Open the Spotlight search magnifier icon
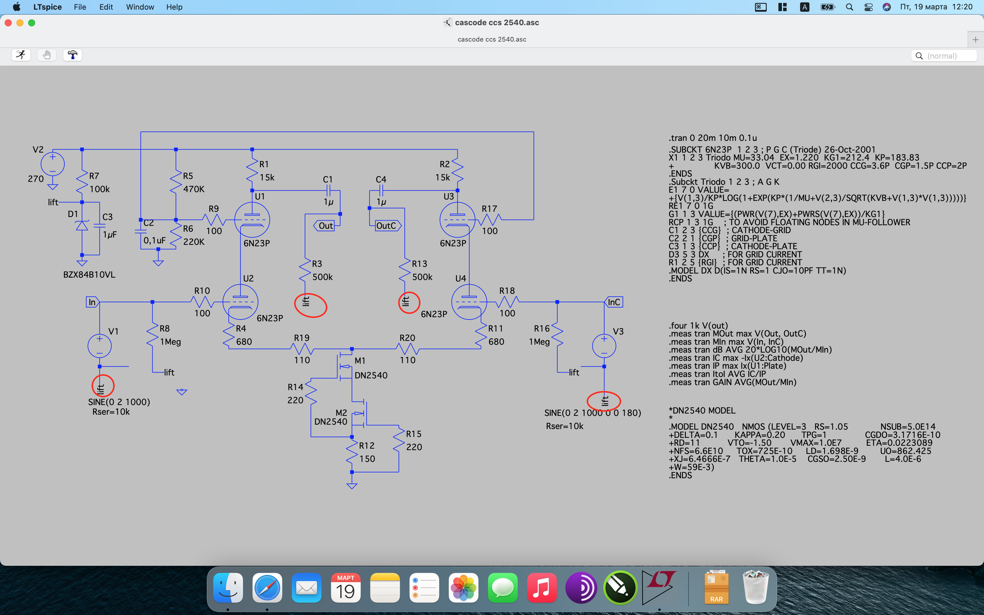 click(849, 7)
